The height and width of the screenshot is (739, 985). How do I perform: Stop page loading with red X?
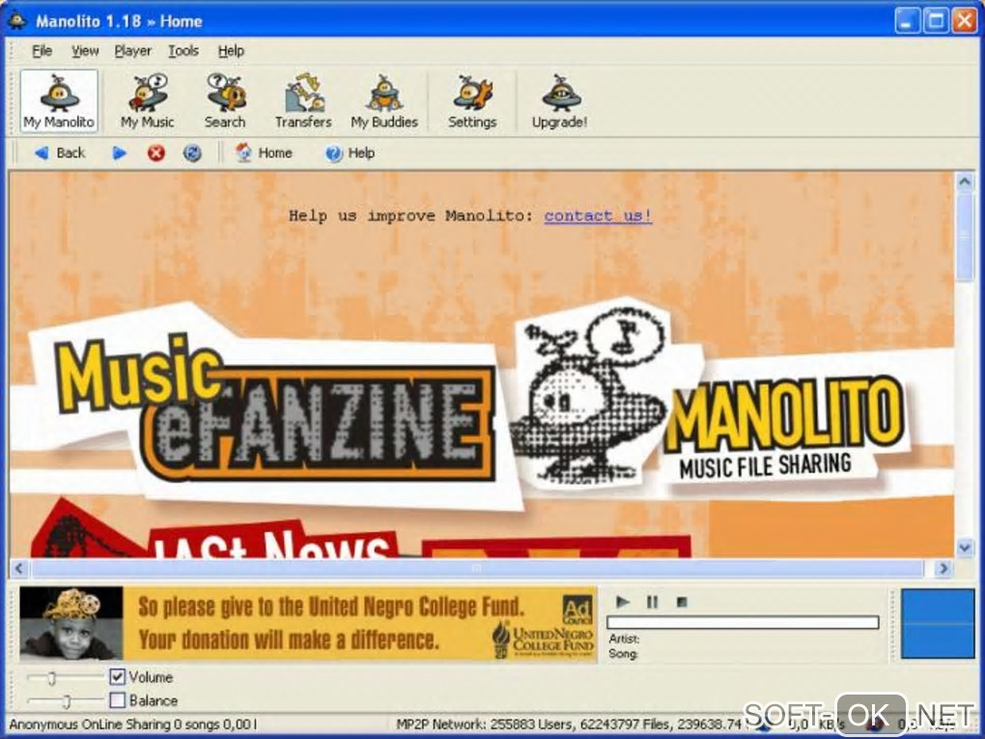click(155, 153)
